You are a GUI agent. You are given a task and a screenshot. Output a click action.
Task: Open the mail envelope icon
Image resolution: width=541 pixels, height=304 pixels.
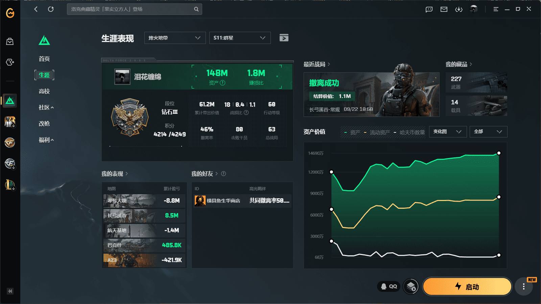pyautogui.click(x=444, y=9)
